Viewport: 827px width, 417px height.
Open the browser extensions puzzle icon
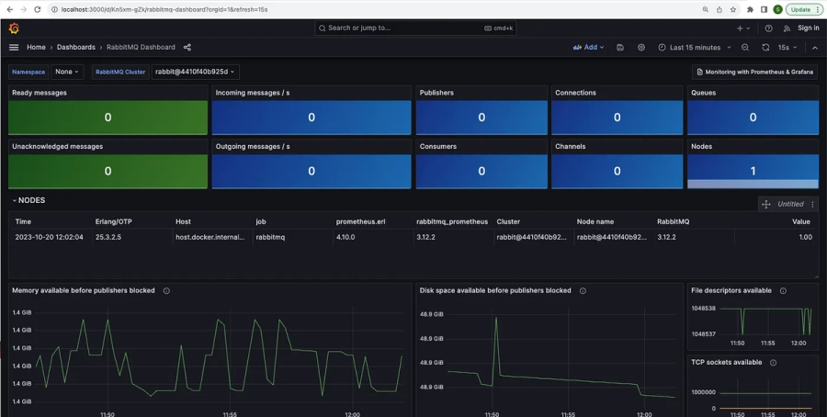751,9
